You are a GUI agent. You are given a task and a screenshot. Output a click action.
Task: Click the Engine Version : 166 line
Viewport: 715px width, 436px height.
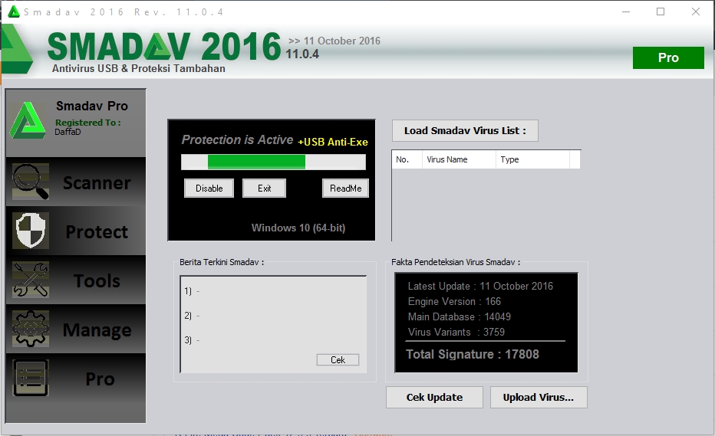point(454,302)
